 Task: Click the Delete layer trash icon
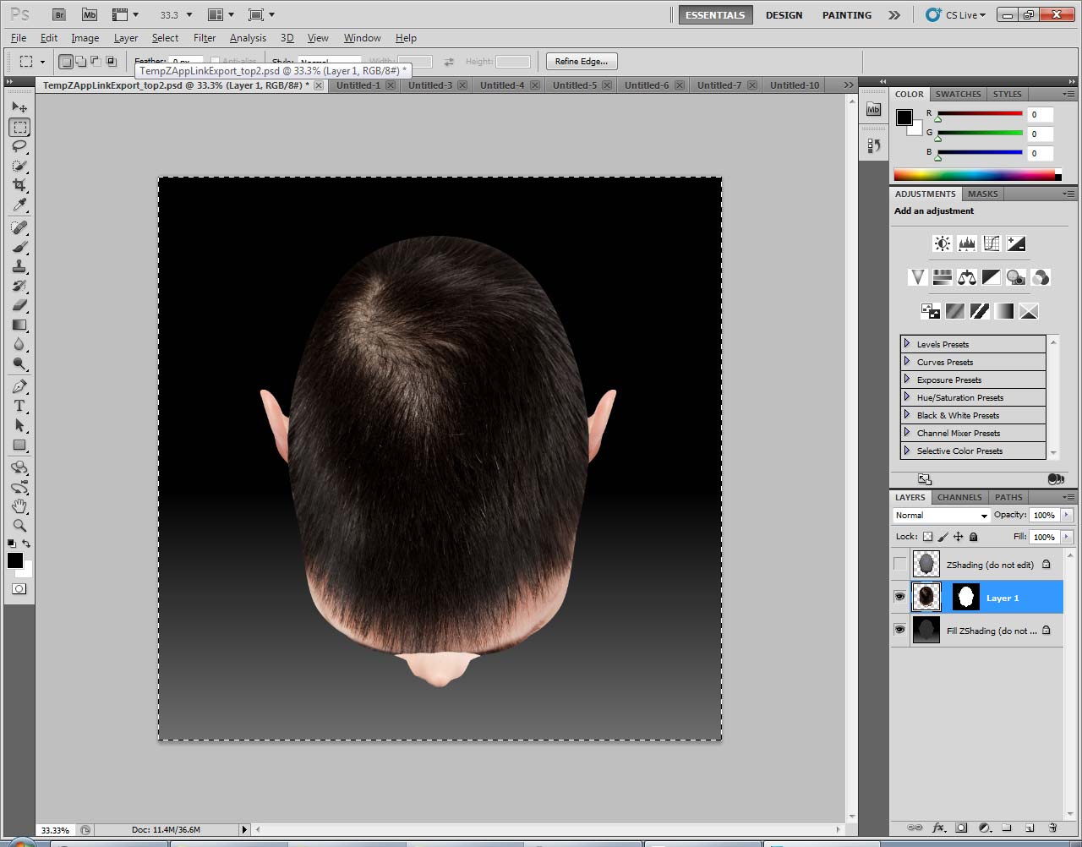click(x=1052, y=828)
